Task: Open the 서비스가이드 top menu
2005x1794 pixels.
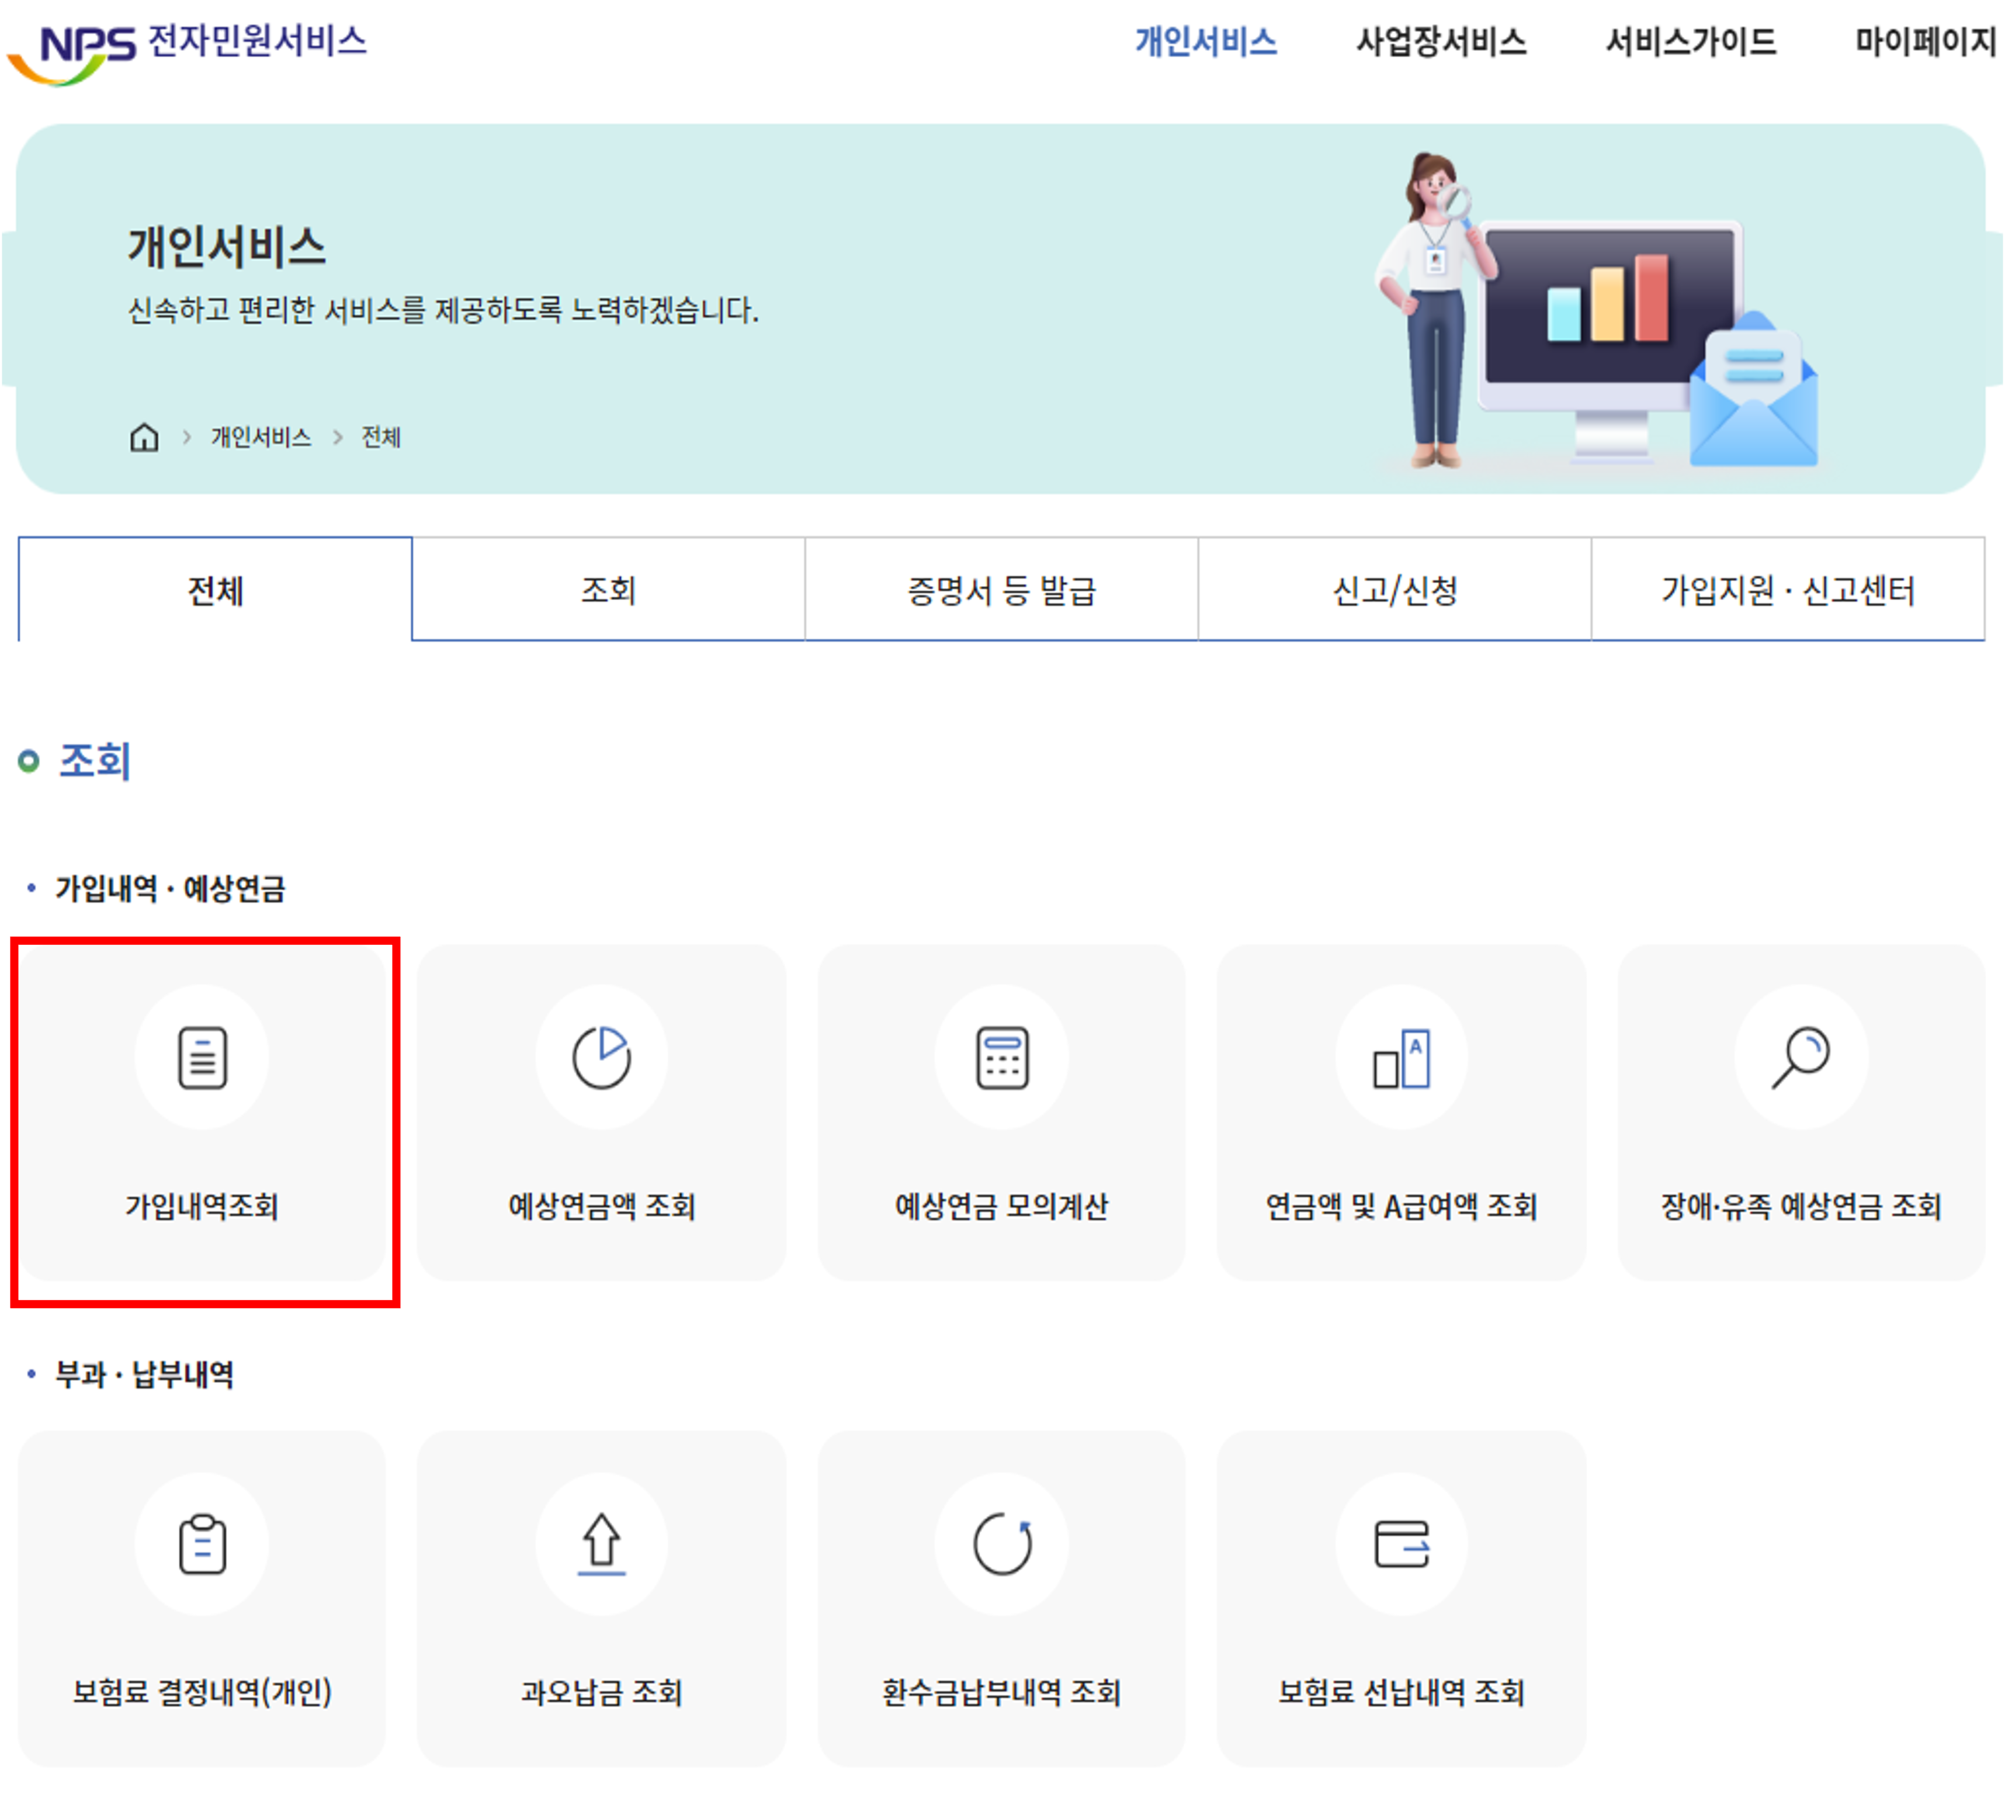Action: tap(1690, 41)
